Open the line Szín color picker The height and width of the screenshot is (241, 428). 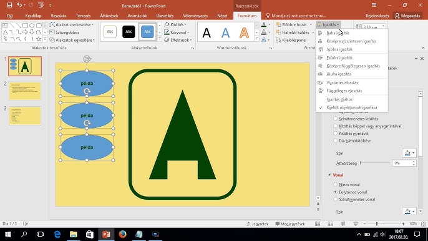click(409, 211)
